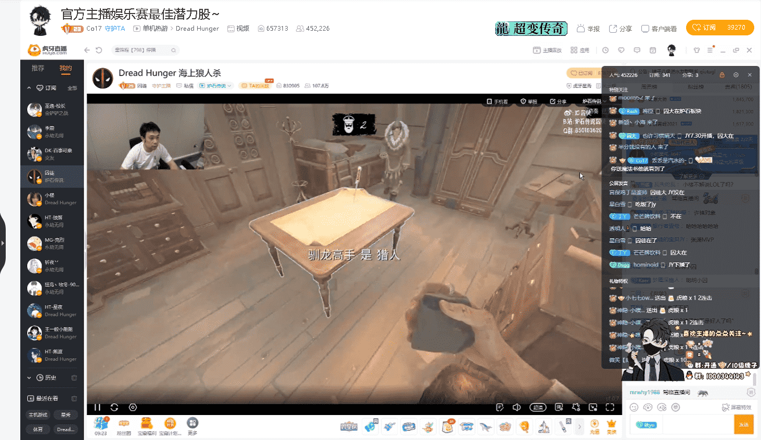Click the 私信 private message link

[x=185, y=86]
